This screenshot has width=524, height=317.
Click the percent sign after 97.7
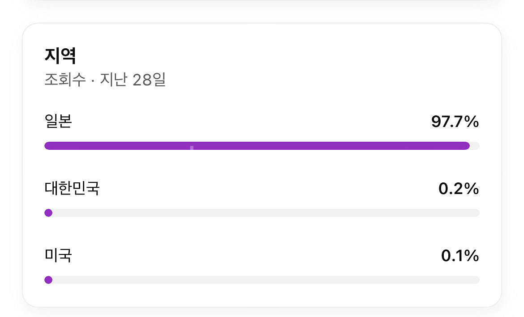pos(472,122)
